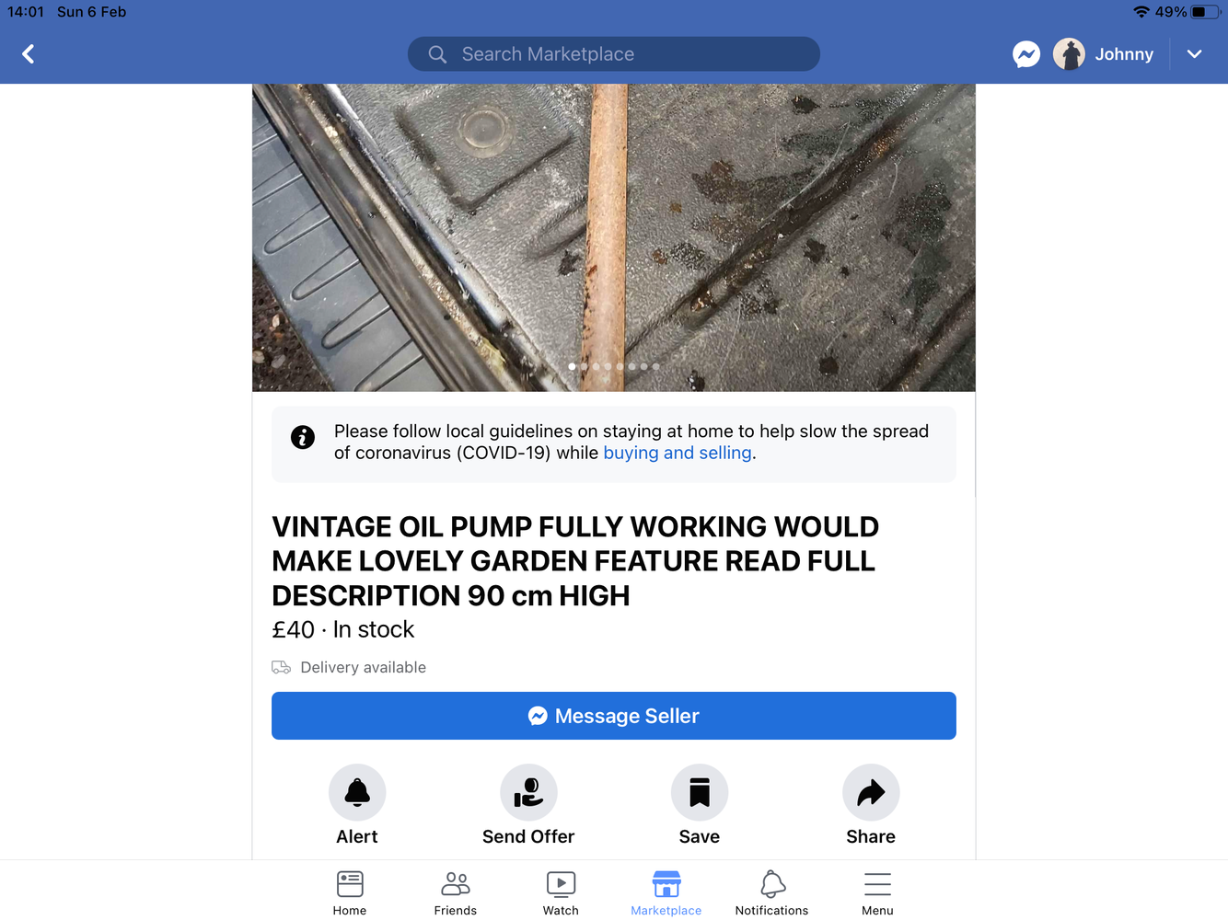Tap the 14:01 clock in status bar
Screen dimensions: 1228x920
pyautogui.click(x=26, y=12)
